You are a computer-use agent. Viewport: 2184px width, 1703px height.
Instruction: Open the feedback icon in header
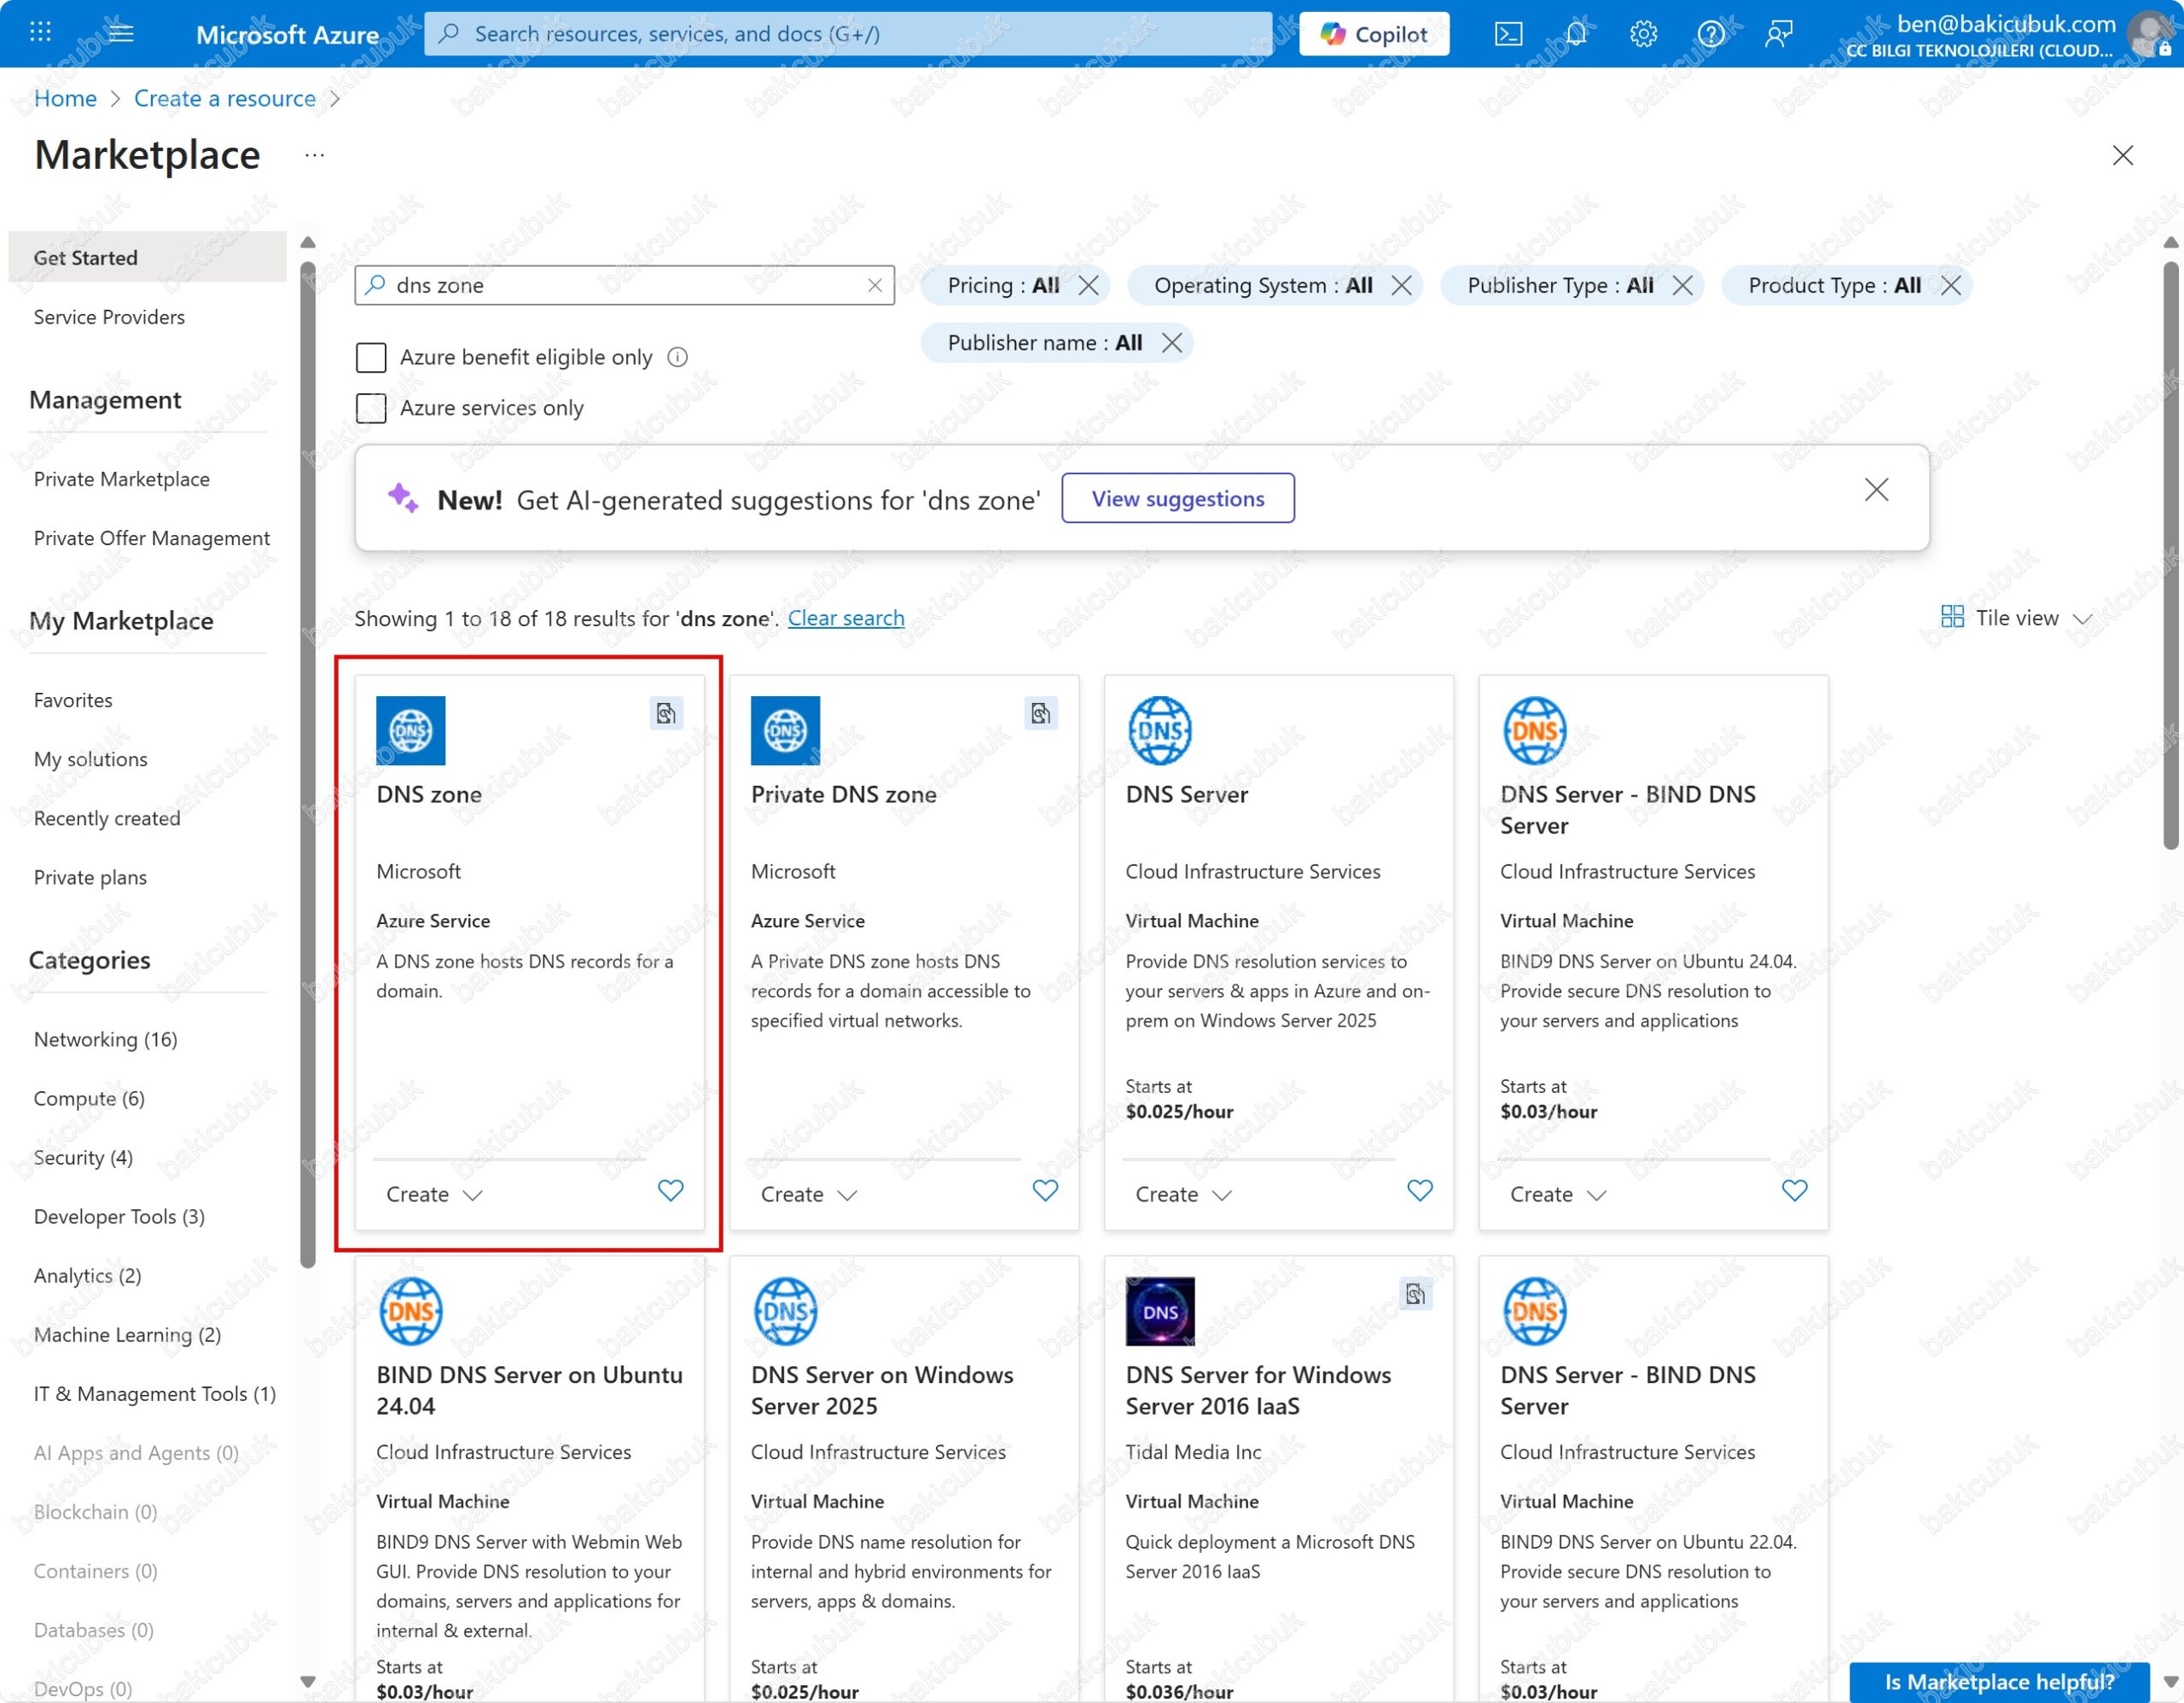coord(1778,34)
